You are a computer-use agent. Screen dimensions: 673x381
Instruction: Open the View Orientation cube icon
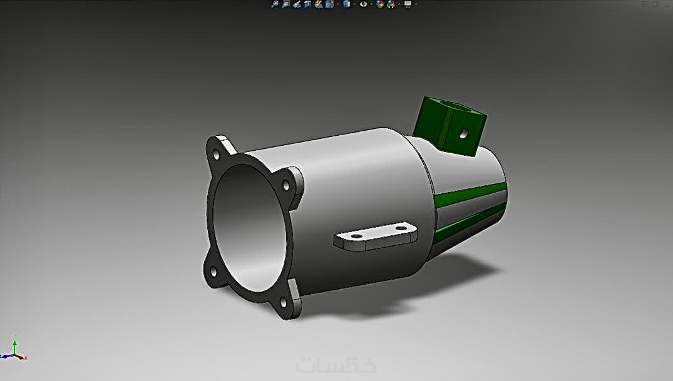(329, 4)
